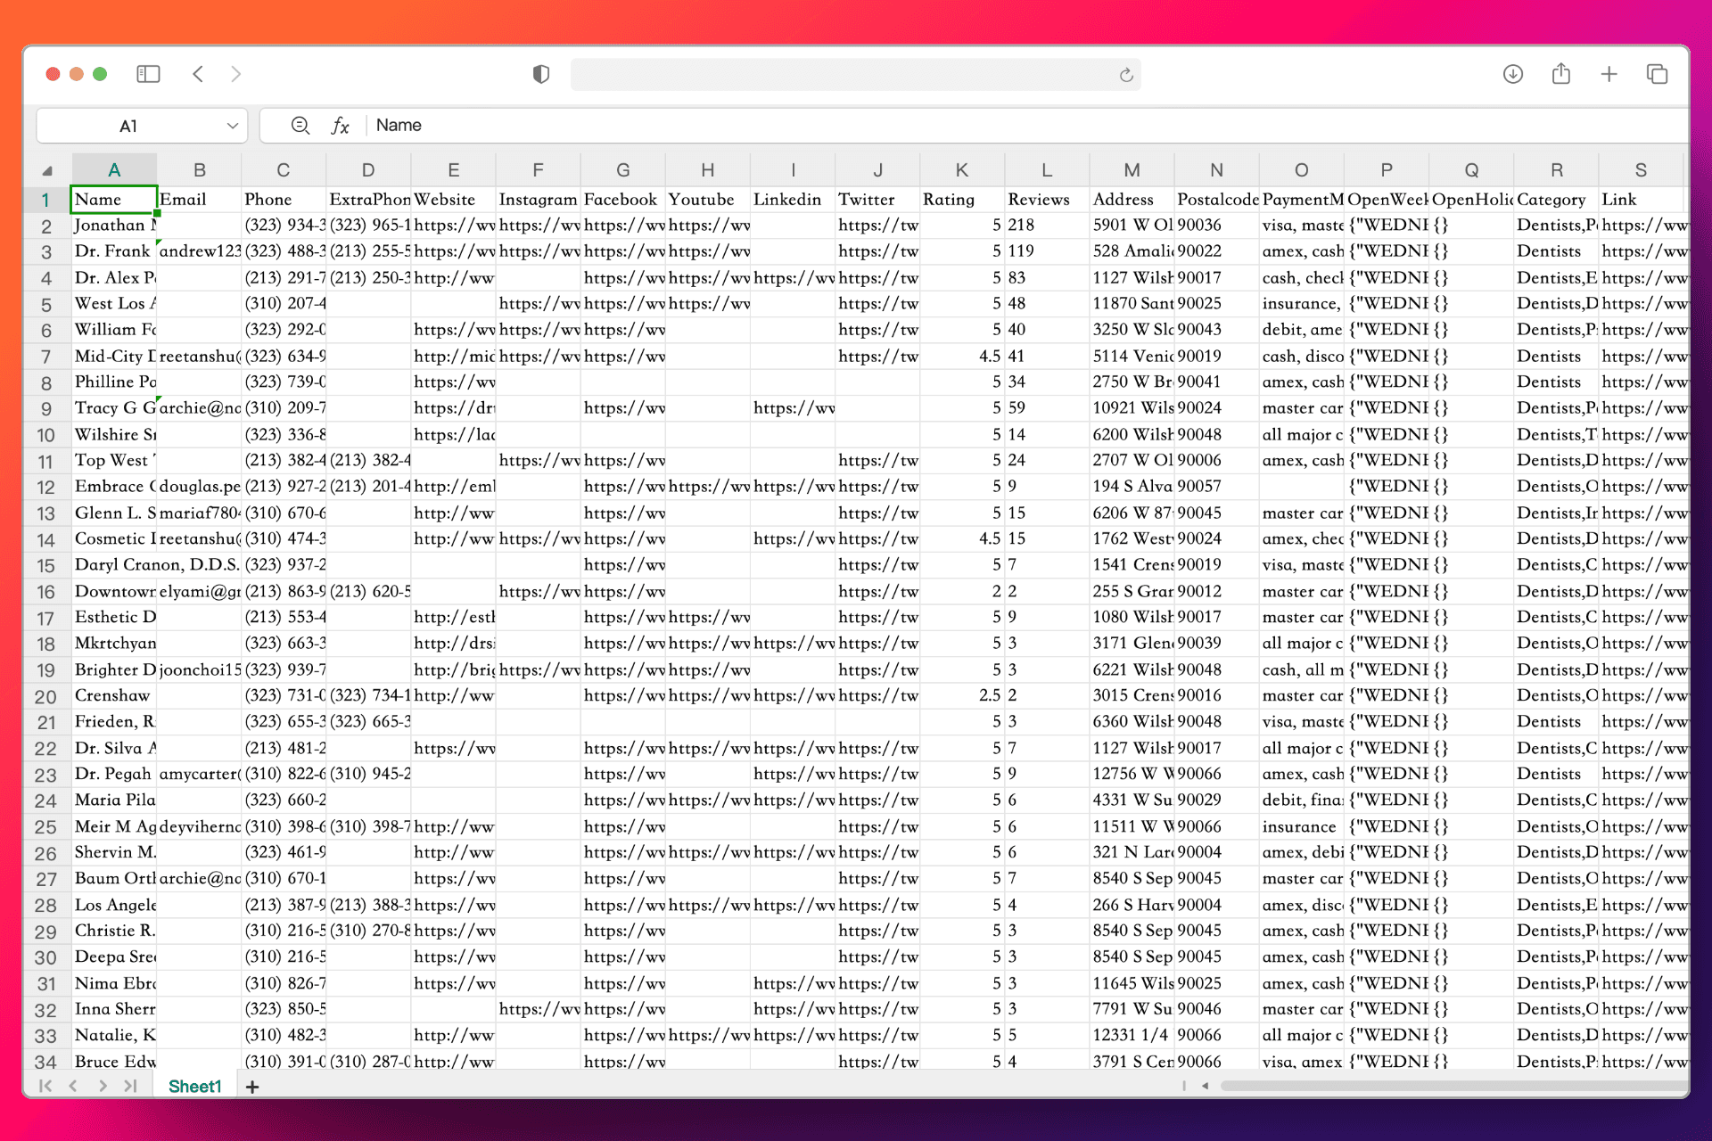Show the tab overview icon
1712x1141 pixels.
coord(1657,74)
